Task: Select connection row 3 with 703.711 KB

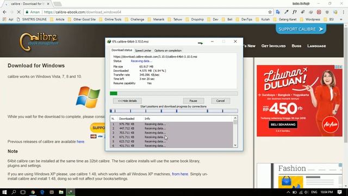Action: coord(171,133)
